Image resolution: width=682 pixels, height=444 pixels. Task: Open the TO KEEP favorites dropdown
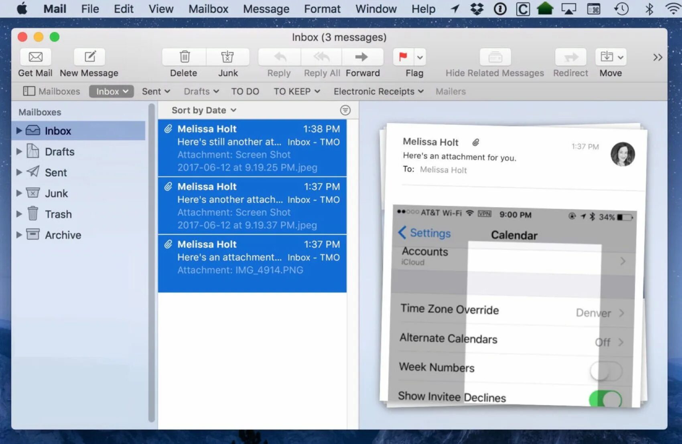297,91
